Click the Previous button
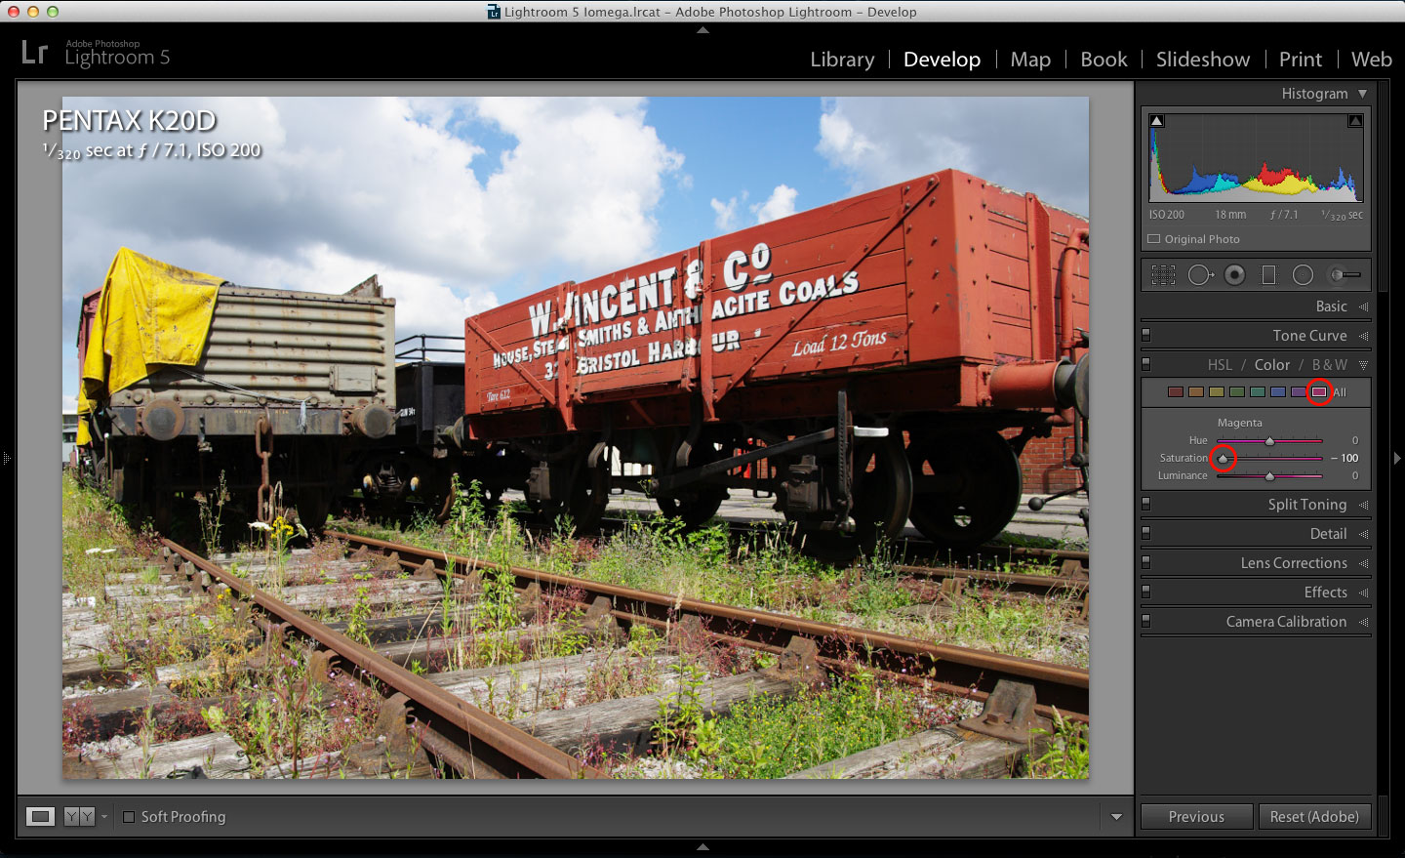 tap(1196, 817)
